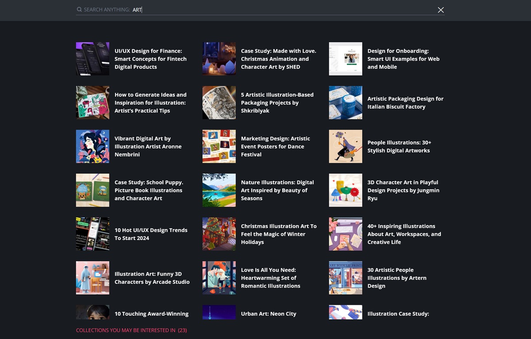This screenshot has width=531, height=339.
Task: Open Christmas Illustration Art article link
Action: pos(279,234)
